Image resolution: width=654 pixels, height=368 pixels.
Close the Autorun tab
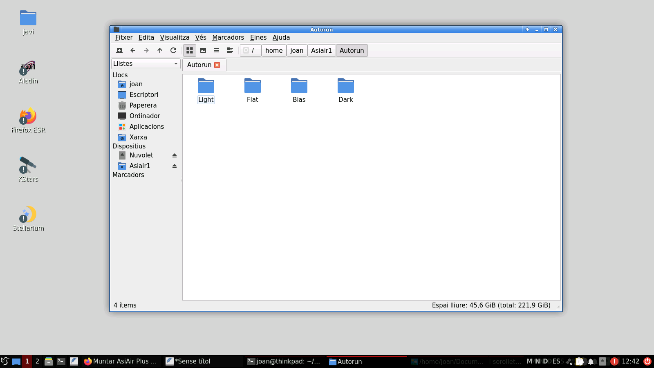217,65
